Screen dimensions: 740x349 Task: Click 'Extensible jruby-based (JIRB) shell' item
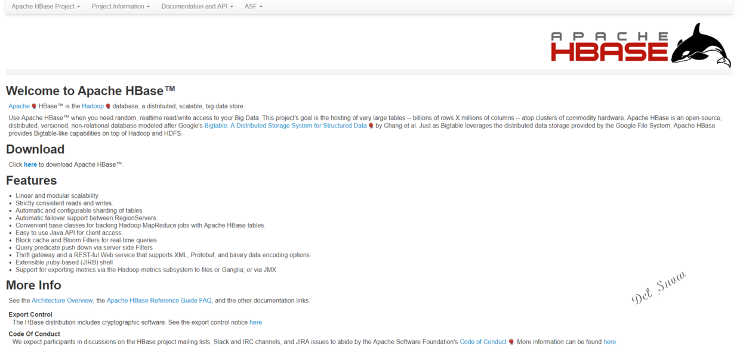point(64,262)
